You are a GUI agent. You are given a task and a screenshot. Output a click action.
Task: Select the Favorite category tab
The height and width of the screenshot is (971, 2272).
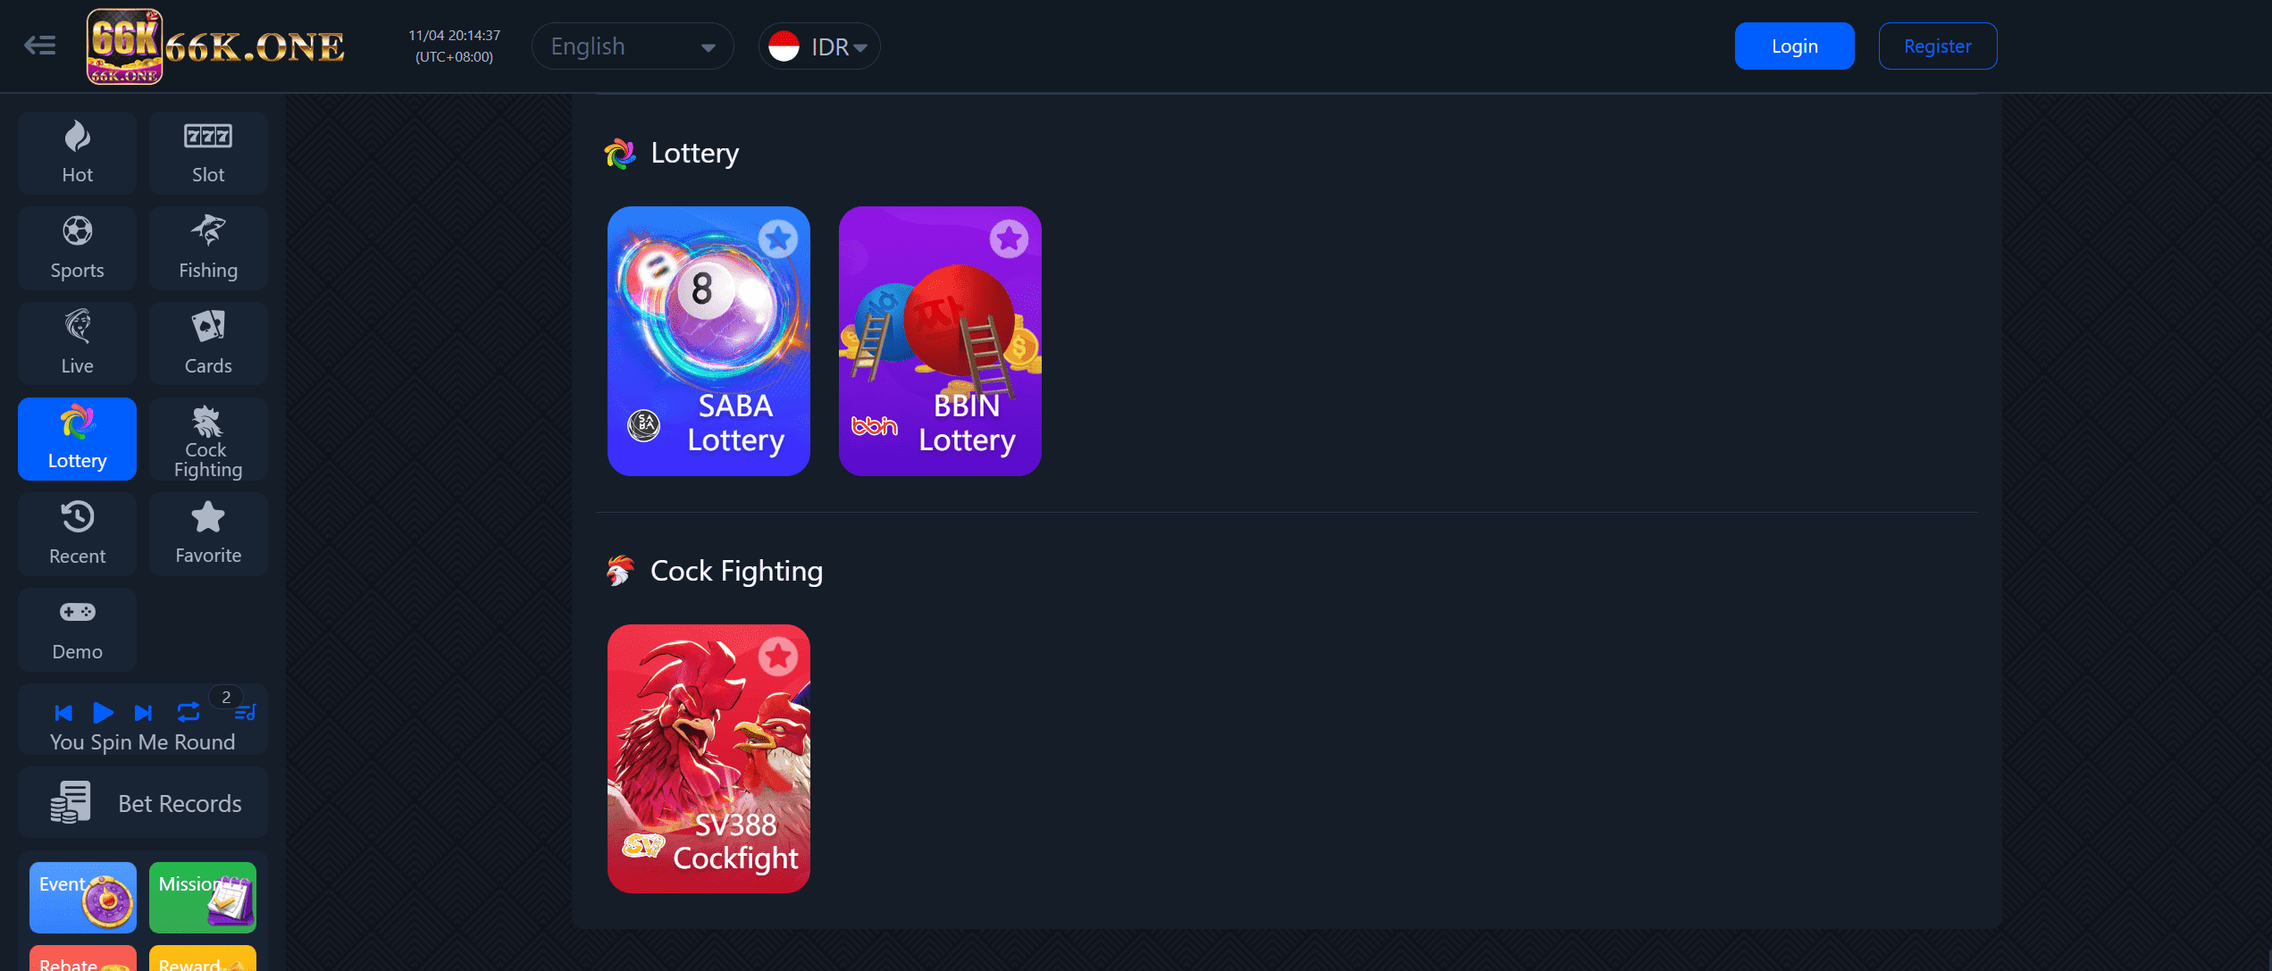208,534
